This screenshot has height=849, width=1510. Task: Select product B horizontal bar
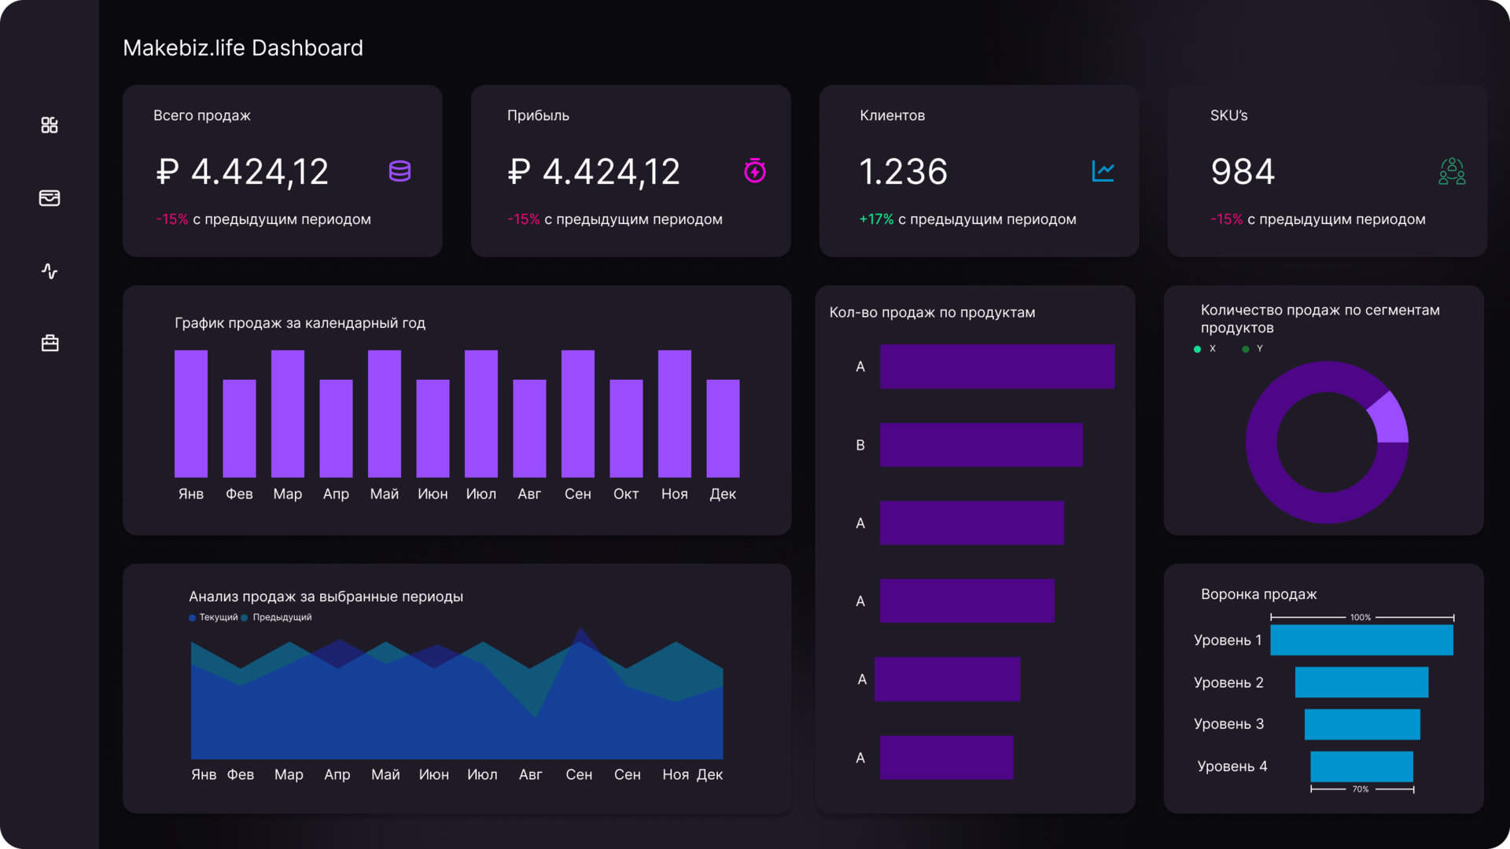pos(981,445)
